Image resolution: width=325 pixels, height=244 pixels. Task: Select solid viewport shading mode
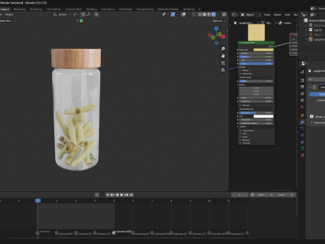point(204,14)
